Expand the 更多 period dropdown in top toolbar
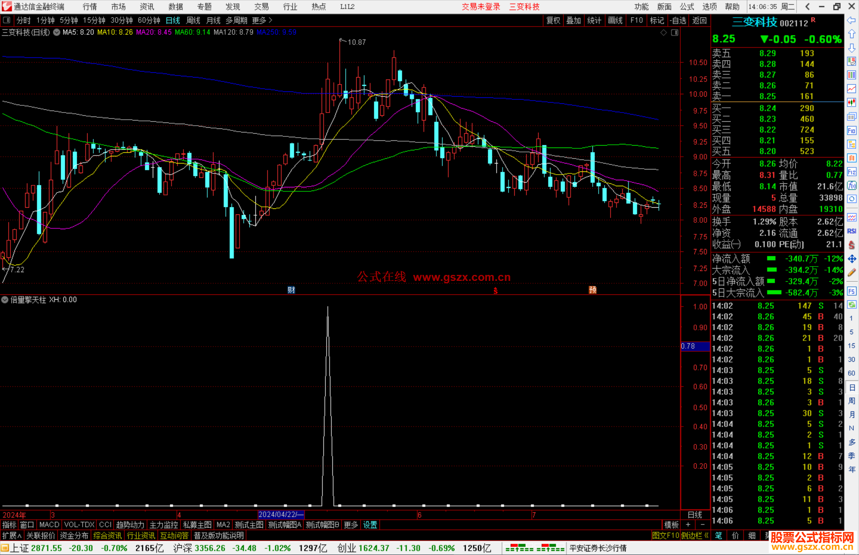This screenshot has width=859, height=555. click(x=262, y=20)
